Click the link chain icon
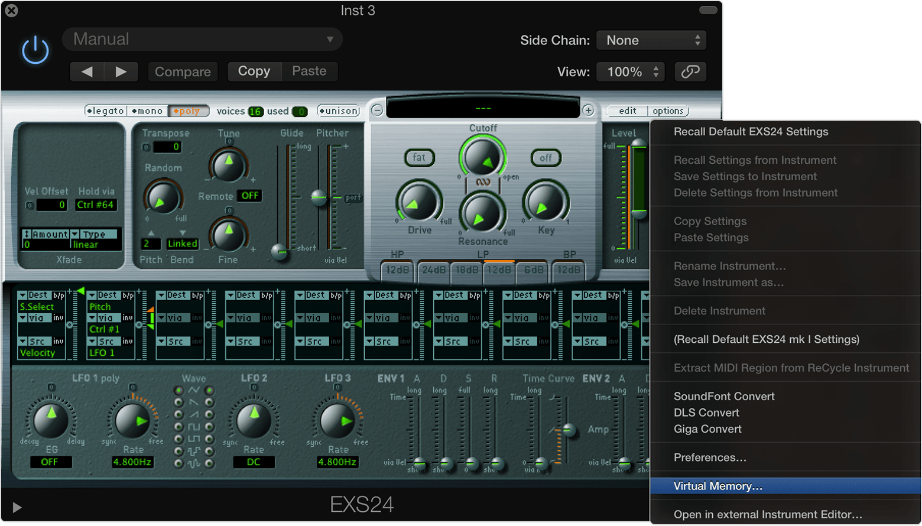This screenshot has height=526, width=922. [x=690, y=72]
